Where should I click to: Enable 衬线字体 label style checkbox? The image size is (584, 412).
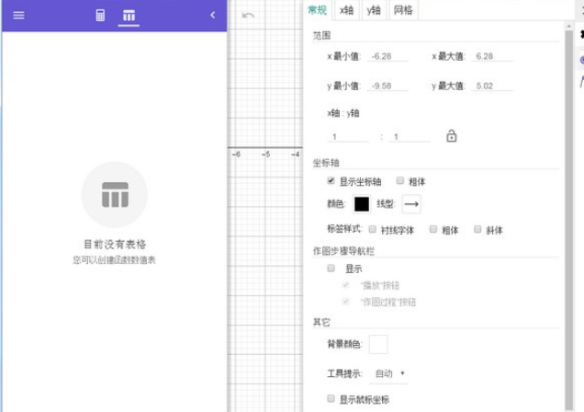tap(373, 229)
